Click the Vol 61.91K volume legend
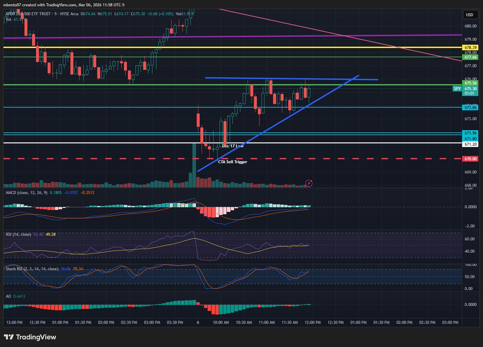This screenshot has width=483, height=347. tap(16, 19)
